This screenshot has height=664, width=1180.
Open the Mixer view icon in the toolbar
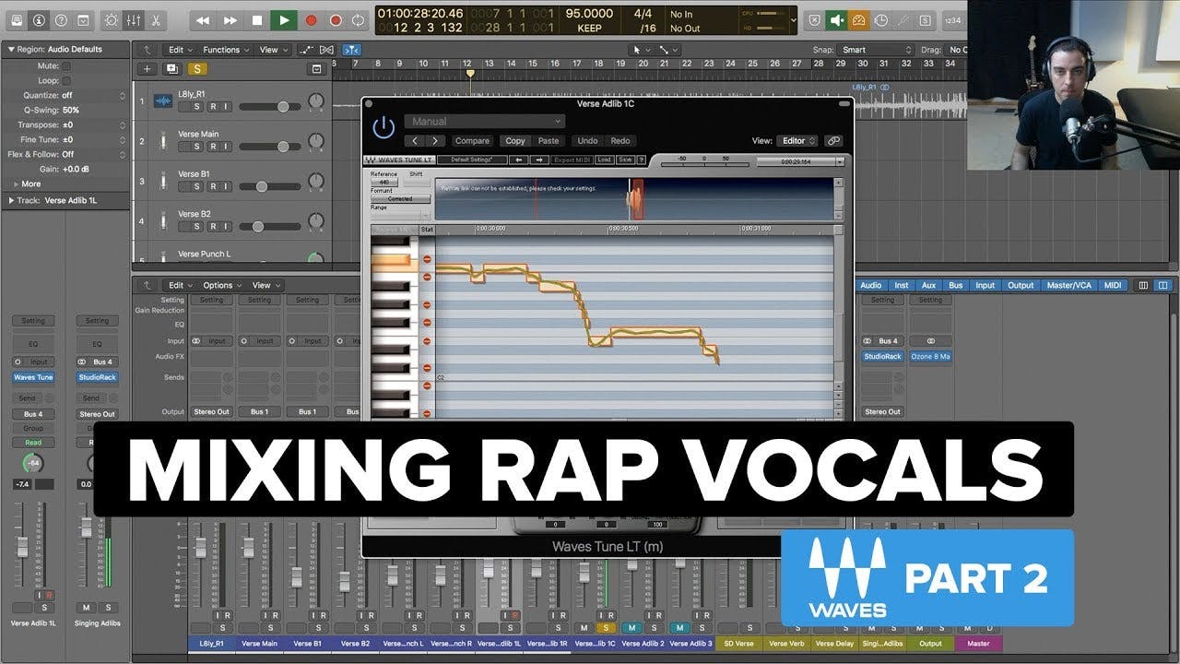[x=134, y=20]
